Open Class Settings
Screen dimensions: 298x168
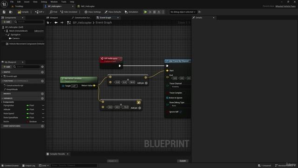click(93, 12)
